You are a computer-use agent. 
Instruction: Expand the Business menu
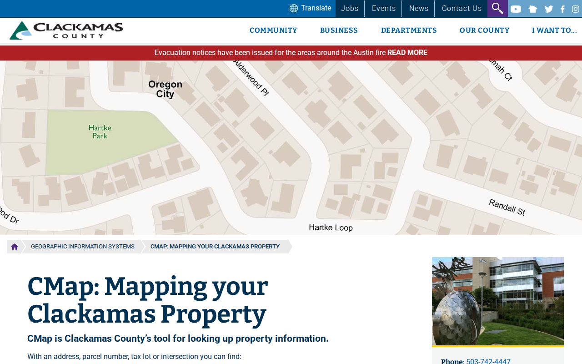point(339,30)
